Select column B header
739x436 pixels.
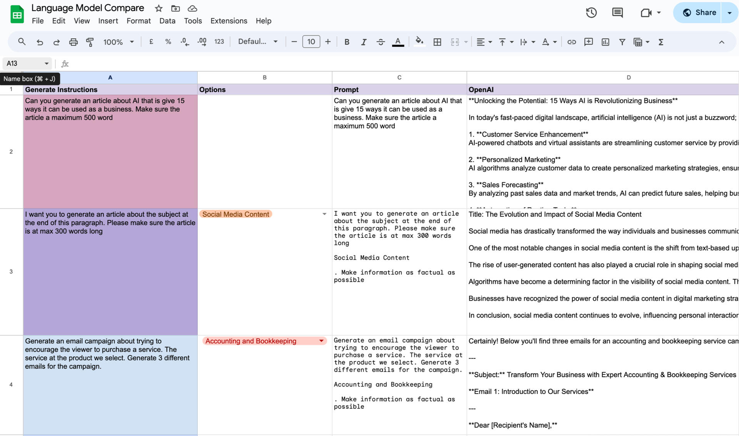[265, 77]
